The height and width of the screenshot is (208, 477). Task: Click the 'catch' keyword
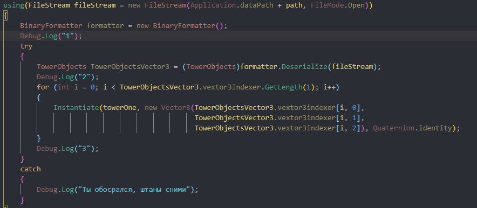pos(30,169)
